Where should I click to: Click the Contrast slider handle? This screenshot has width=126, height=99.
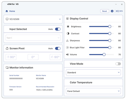pos(110,33)
